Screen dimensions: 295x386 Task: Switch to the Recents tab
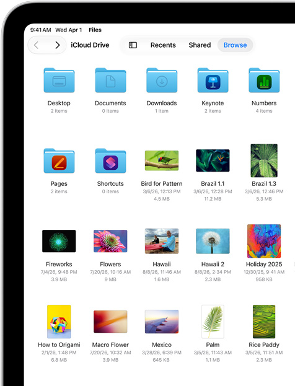click(x=163, y=45)
